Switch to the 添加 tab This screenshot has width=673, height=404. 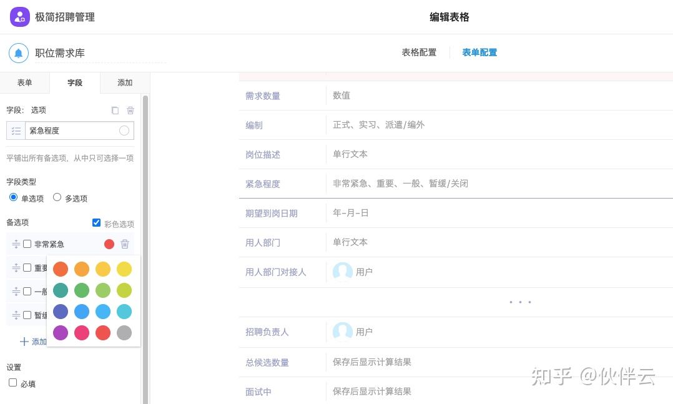[125, 82]
